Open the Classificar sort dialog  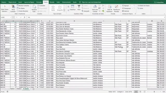(73, 8)
